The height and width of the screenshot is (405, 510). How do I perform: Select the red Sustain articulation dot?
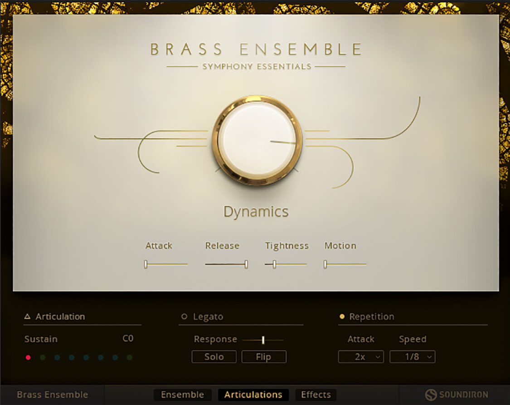tap(28, 357)
